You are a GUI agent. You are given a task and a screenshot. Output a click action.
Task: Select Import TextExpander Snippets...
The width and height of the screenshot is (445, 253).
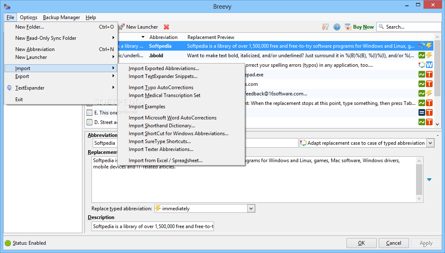point(181,76)
